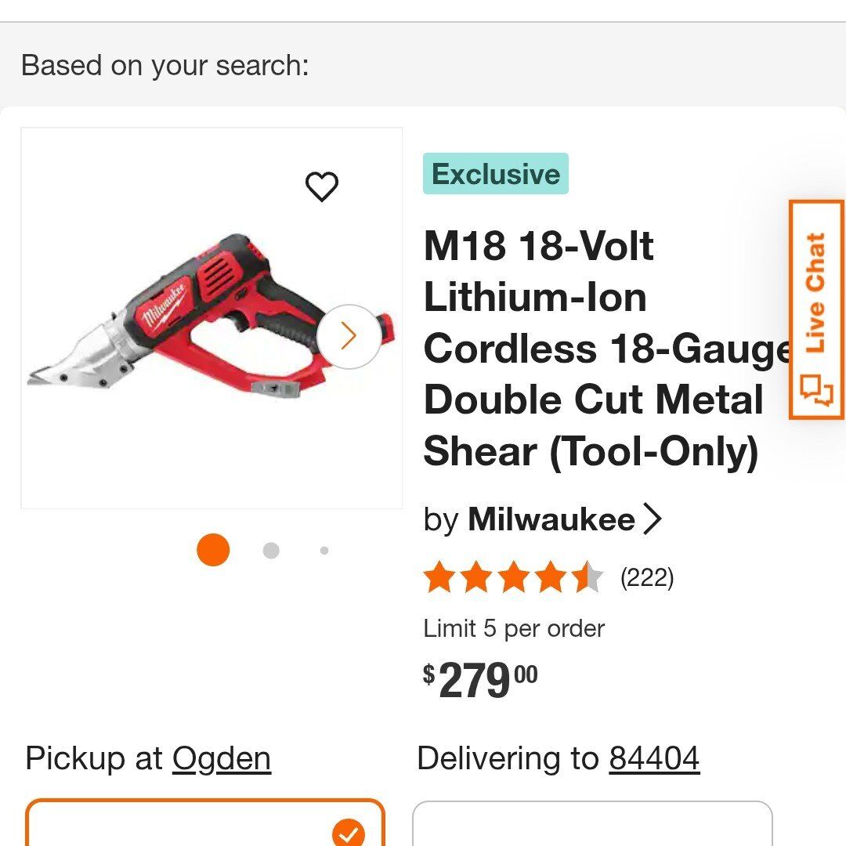Select the active orange carousel dot

pyautogui.click(x=213, y=550)
